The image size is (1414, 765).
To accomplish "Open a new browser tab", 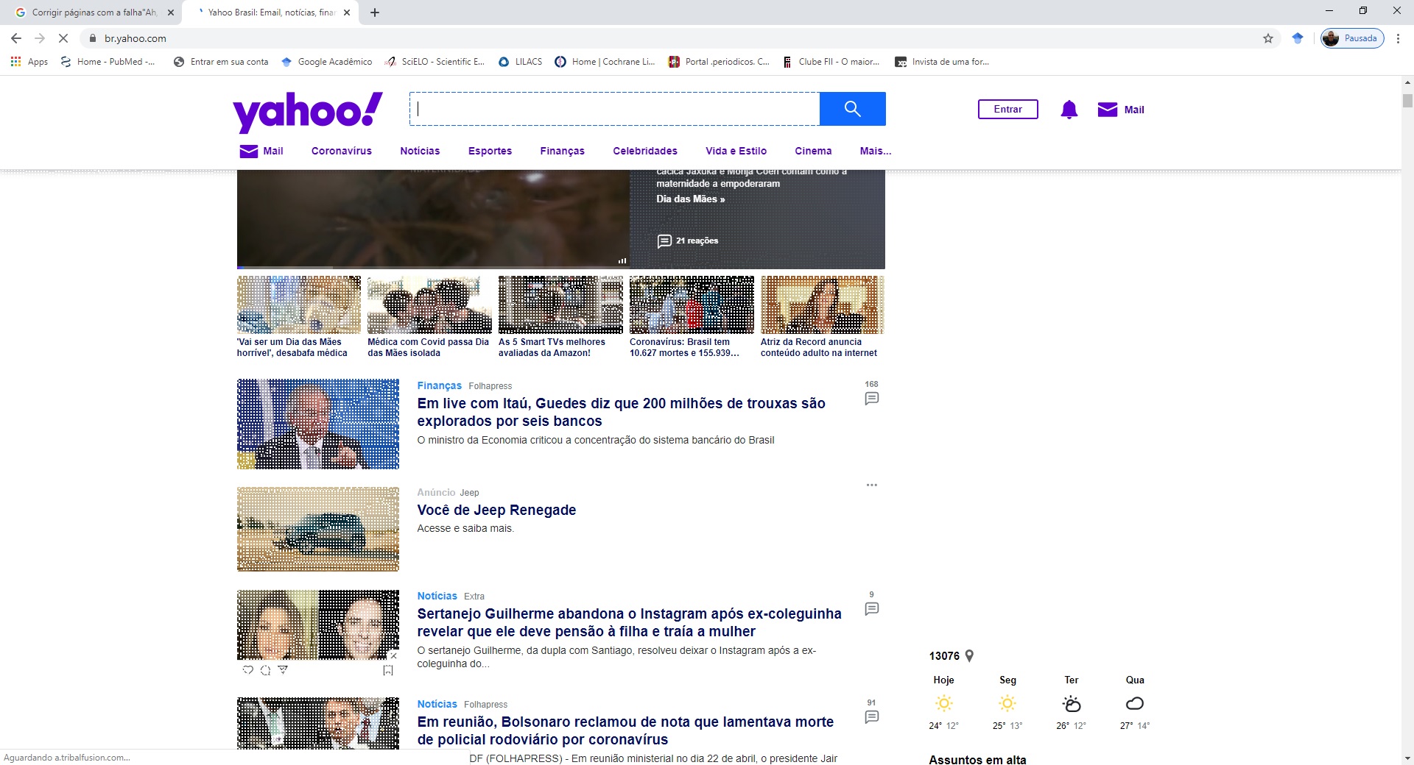I will [375, 13].
